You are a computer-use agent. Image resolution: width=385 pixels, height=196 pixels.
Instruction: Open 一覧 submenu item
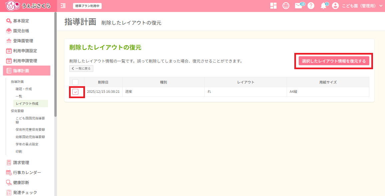(x=19, y=96)
